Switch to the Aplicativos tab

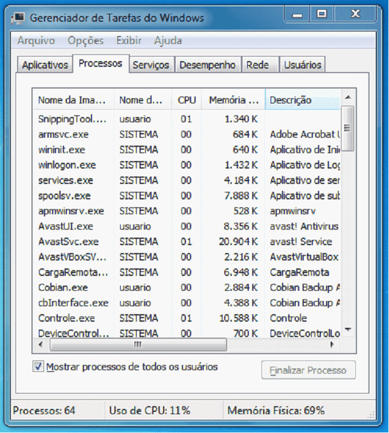tap(45, 65)
